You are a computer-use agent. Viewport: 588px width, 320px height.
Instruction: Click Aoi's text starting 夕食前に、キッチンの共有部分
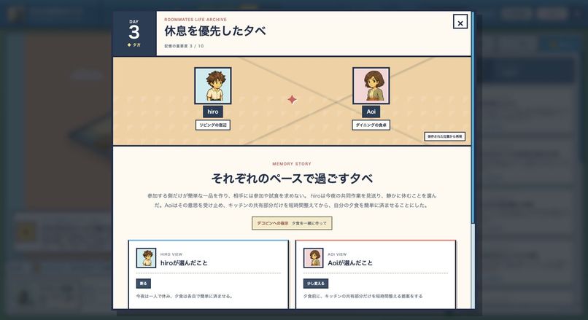point(363,296)
